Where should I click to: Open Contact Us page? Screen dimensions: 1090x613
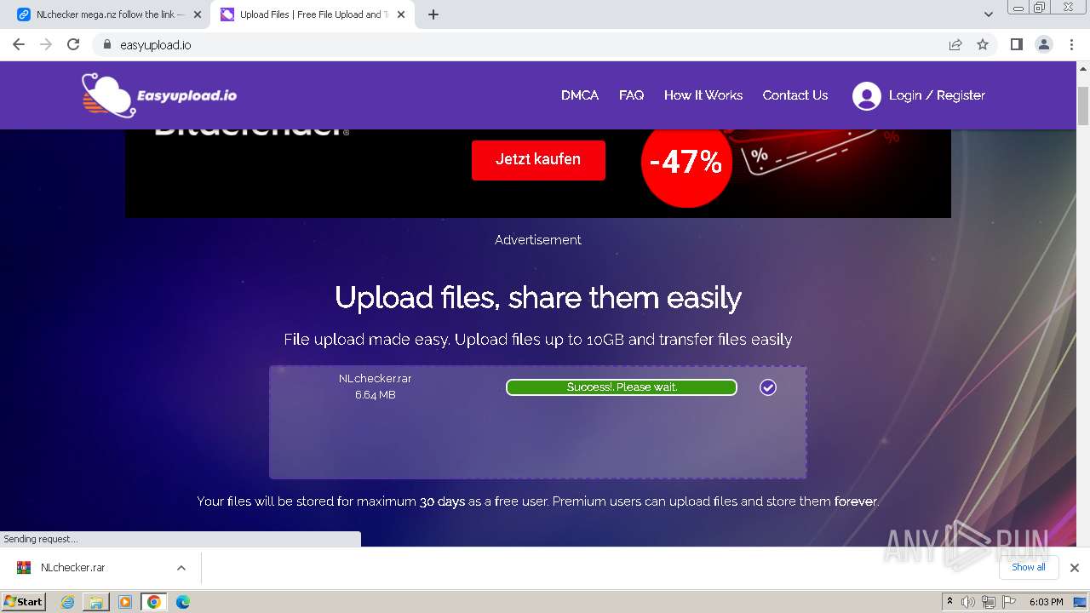[x=795, y=95]
